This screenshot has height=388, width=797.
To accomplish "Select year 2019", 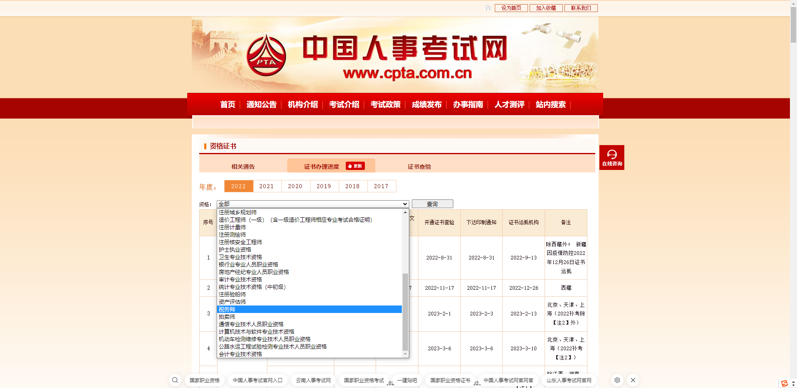I will (x=324, y=186).
